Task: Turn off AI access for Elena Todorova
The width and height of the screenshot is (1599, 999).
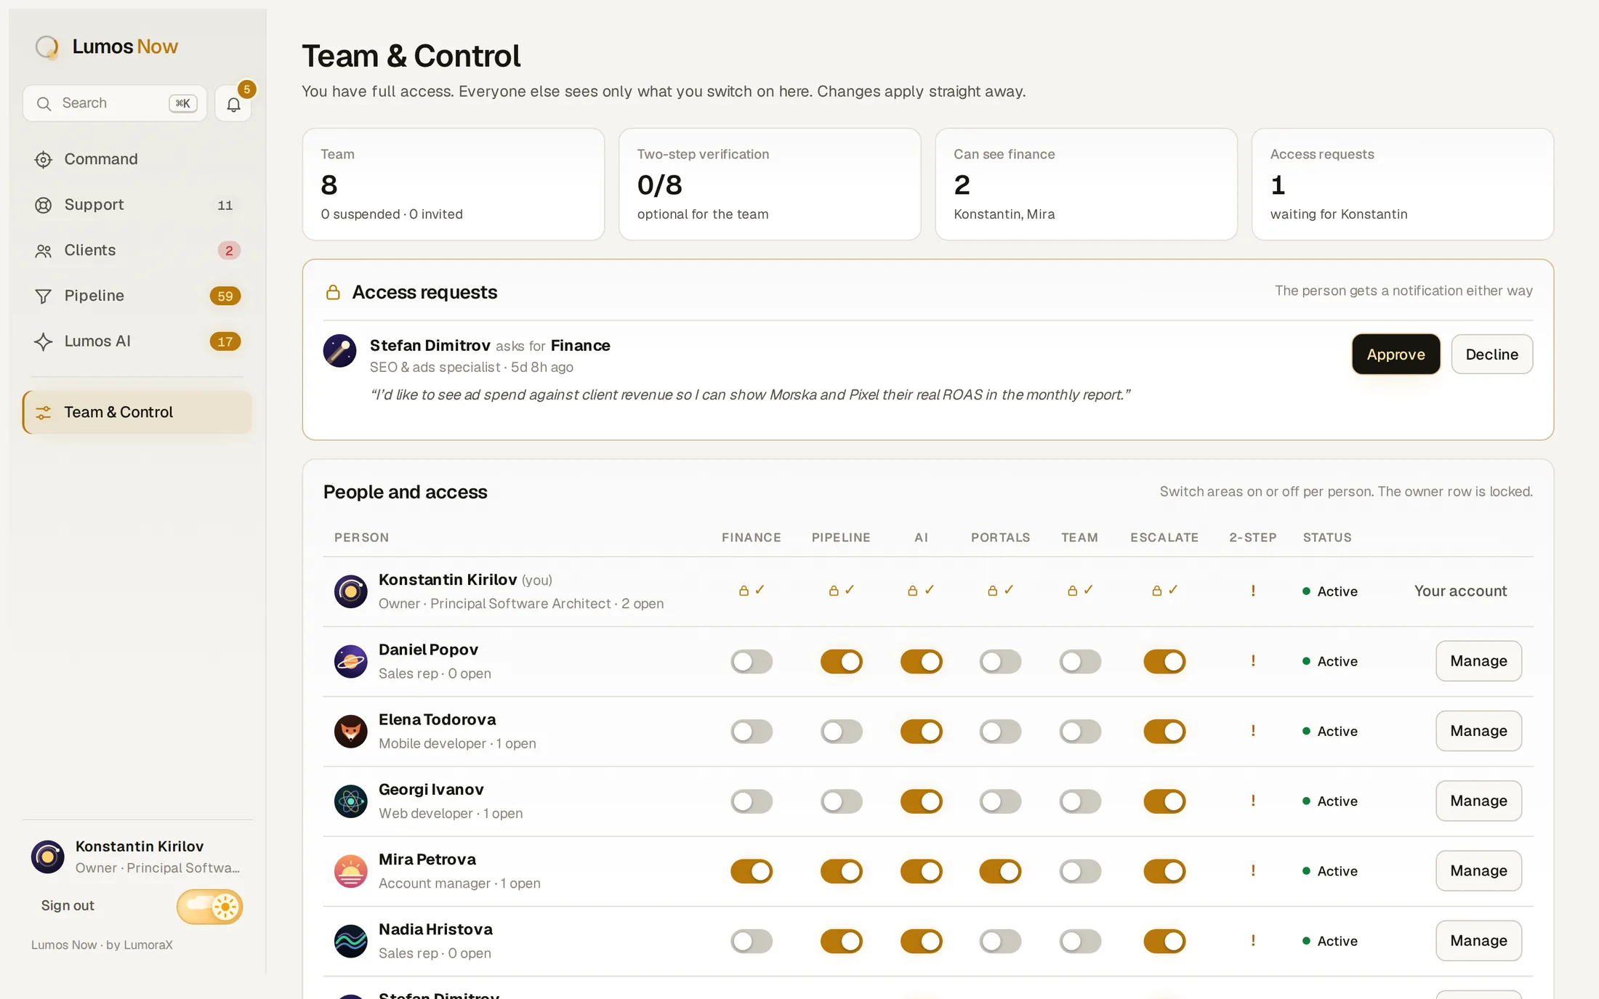Action: (922, 732)
